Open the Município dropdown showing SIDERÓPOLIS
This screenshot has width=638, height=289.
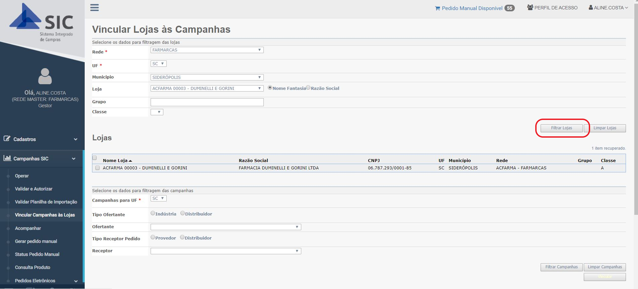pyautogui.click(x=207, y=78)
